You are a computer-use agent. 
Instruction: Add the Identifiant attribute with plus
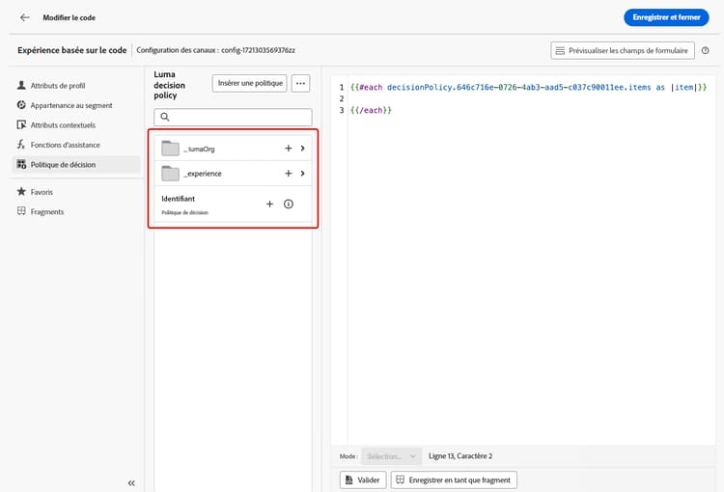(x=269, y=204)
